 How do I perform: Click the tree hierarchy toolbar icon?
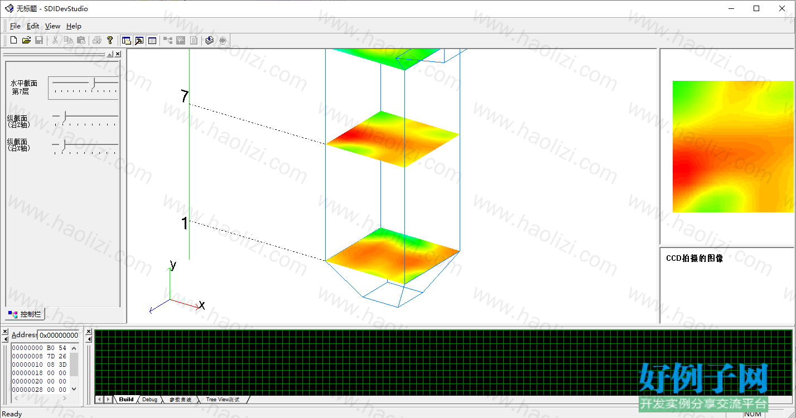coord(168,40)
